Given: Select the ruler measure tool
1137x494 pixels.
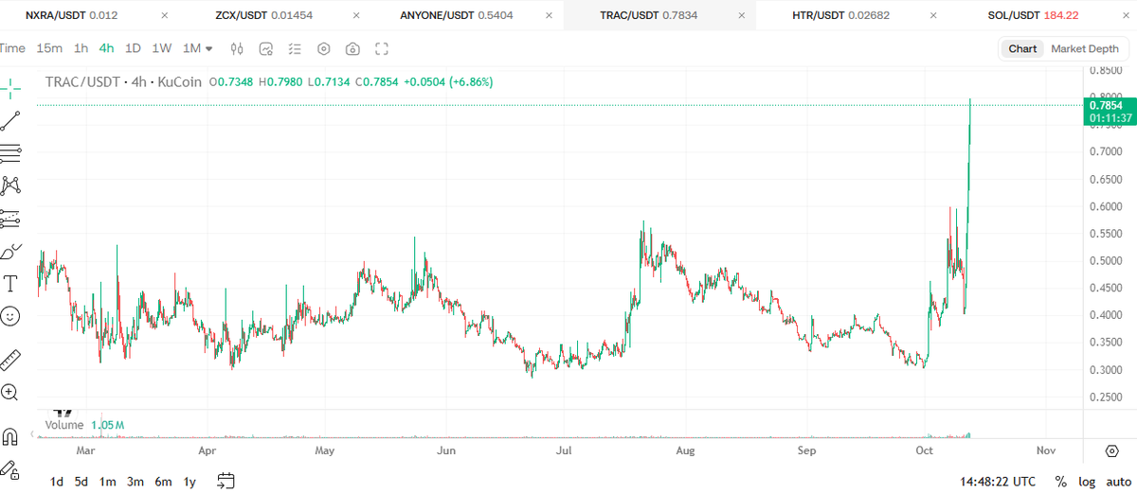Looking at the screenshot, I should [10, 359].
